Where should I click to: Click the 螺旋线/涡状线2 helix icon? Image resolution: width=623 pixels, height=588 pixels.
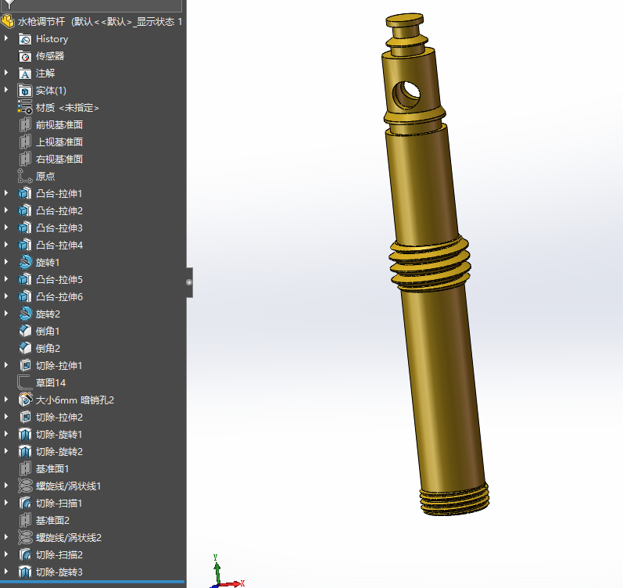click(x=25, y=537)
